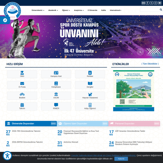Open RİMER speech bubble tile
163x163 pixels.
click(56, 106)
